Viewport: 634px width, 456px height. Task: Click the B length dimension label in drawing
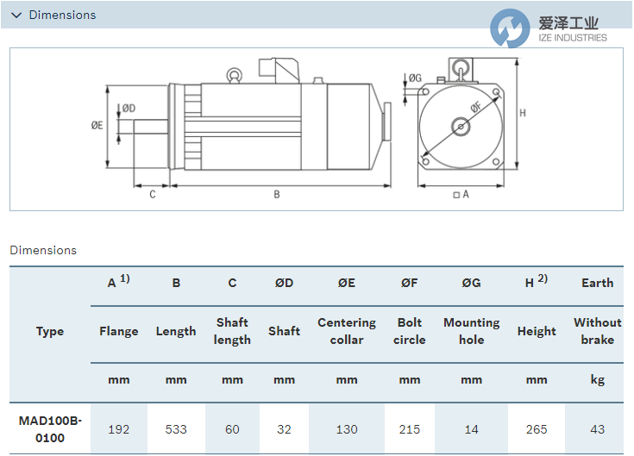pyautogui.click(x=277, y=195)
